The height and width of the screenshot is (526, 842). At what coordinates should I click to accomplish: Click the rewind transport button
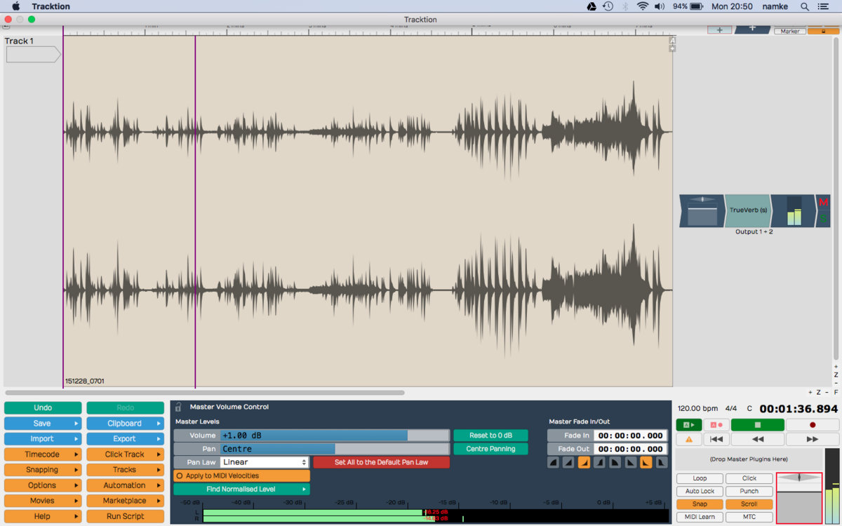tap(757, 439)
